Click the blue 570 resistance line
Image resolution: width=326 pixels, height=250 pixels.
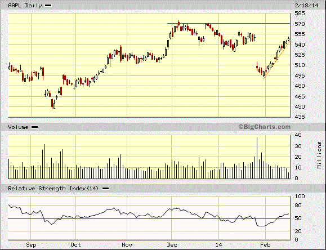(x=229, y=23)
